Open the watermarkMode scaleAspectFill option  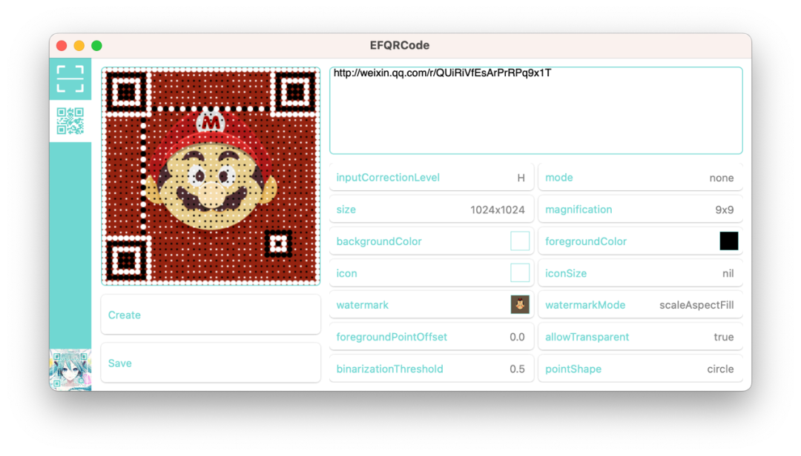click(639, 305)
